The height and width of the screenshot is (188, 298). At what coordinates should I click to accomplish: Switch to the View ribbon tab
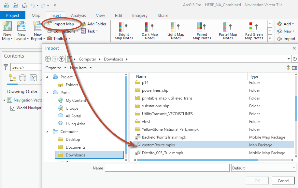pos(100,15)
